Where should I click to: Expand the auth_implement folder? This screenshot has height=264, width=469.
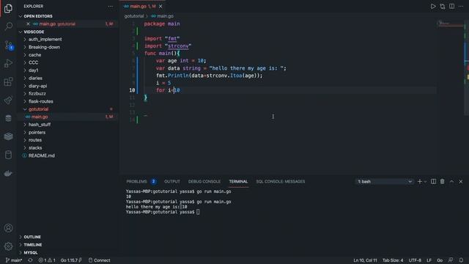pos(45,39)
